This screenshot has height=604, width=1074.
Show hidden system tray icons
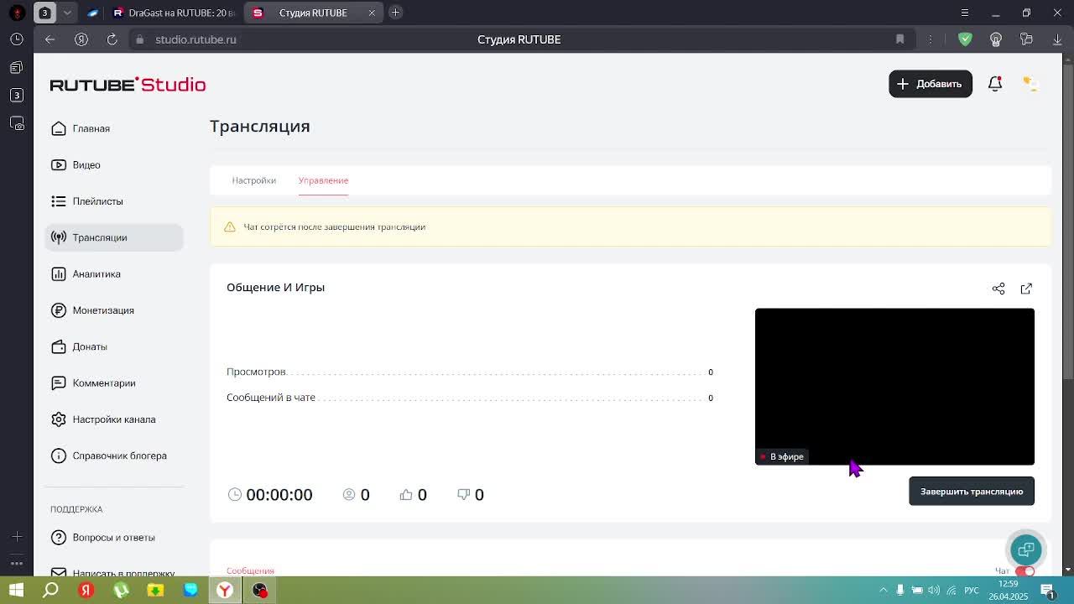point(883,591)
